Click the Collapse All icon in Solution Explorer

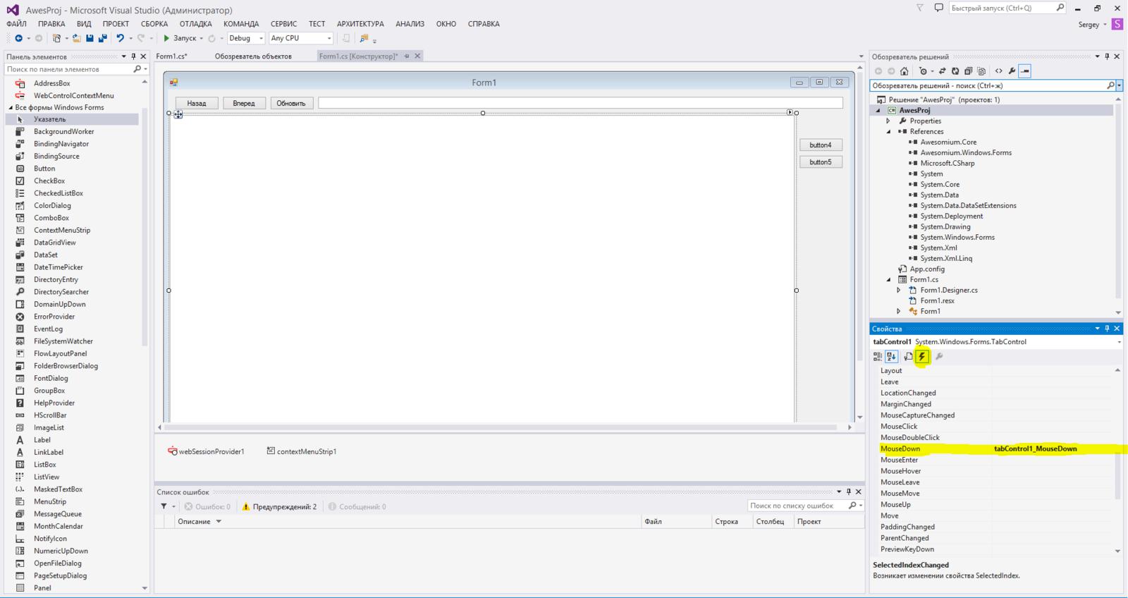pos(969,71)
